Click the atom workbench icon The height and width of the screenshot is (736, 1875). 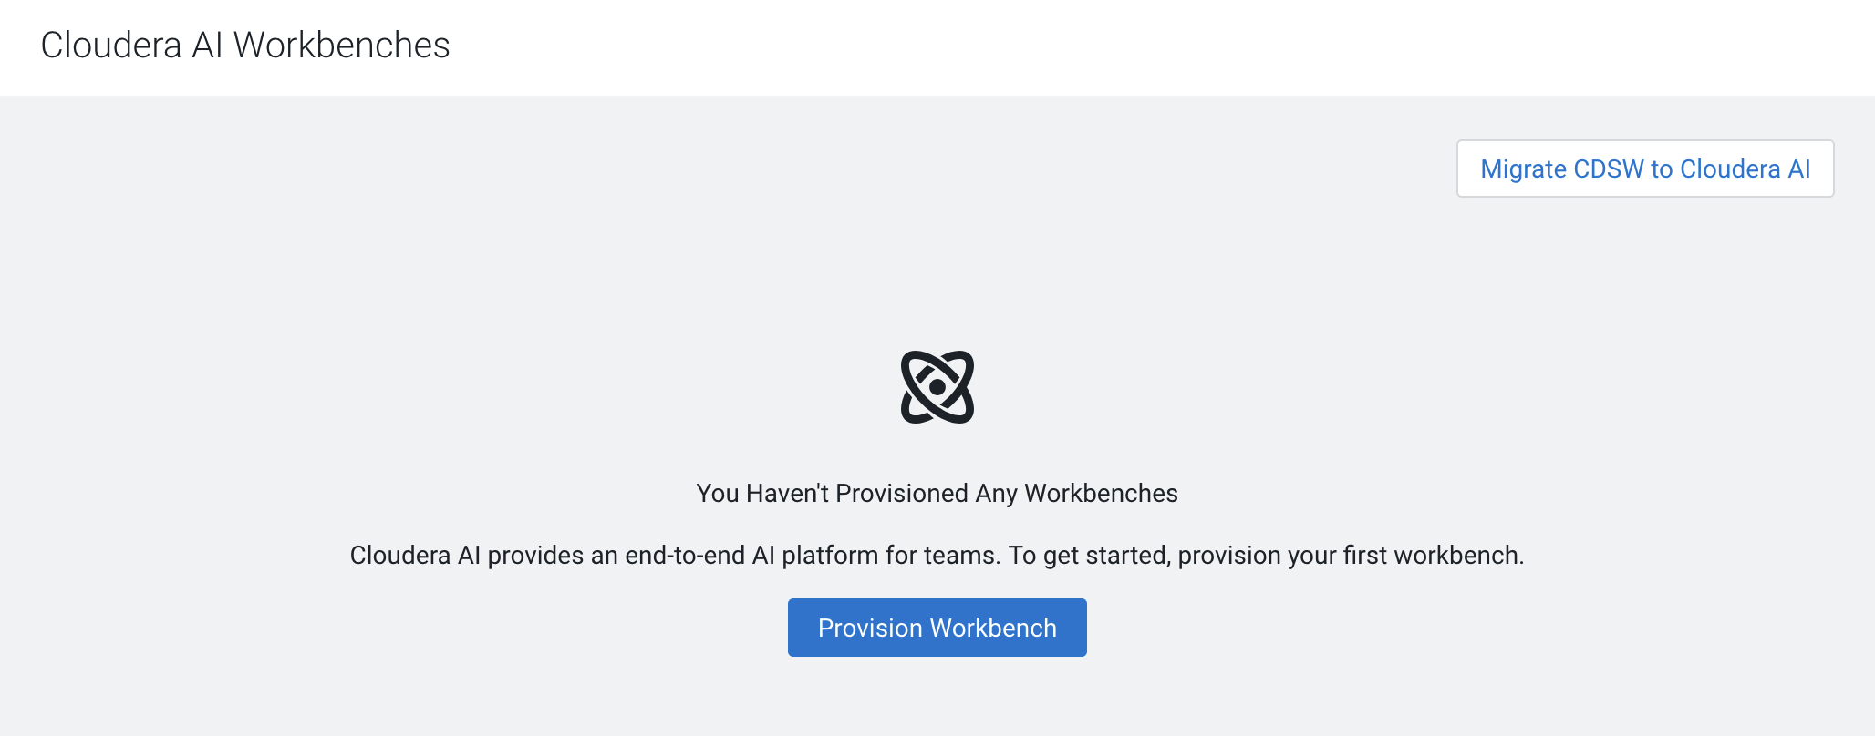937,387
